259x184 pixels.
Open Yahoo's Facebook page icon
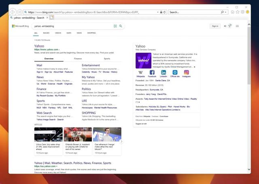(x=152, y=72)
